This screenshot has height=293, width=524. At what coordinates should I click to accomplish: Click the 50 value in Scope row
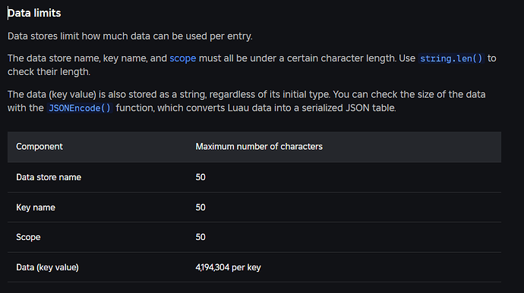click(200, 237)
